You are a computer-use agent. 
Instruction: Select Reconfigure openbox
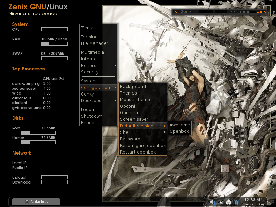[143, 145]
